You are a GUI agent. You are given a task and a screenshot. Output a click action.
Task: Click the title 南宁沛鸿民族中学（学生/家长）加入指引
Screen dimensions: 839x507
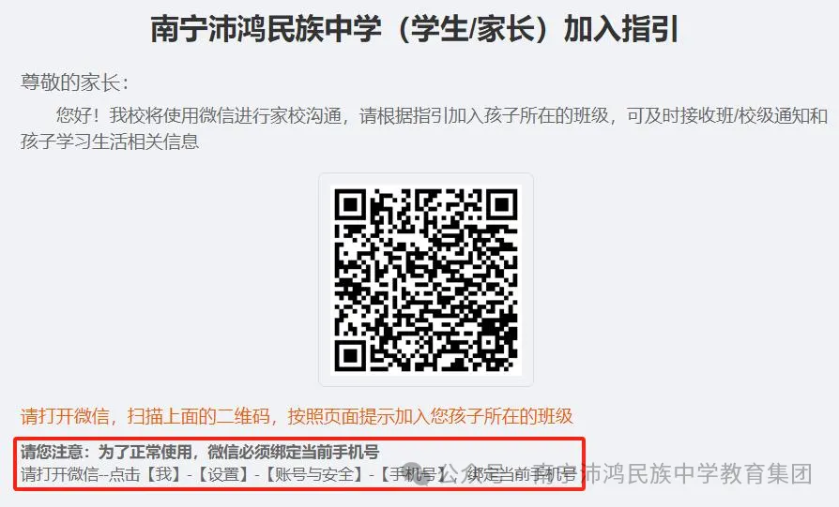415,29
